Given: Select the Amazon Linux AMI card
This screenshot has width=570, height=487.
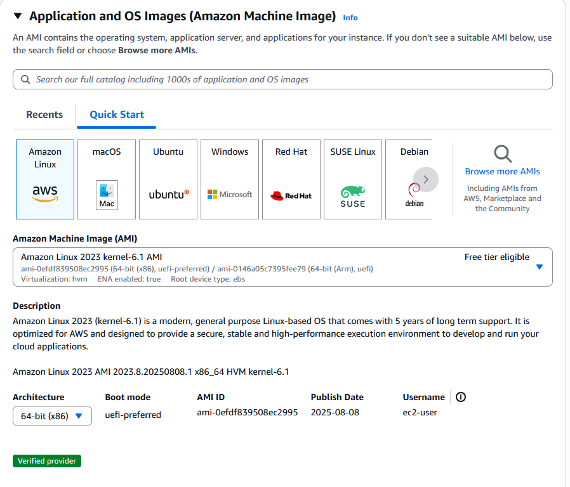Looking at the screenshot, I should coord(44,179).
